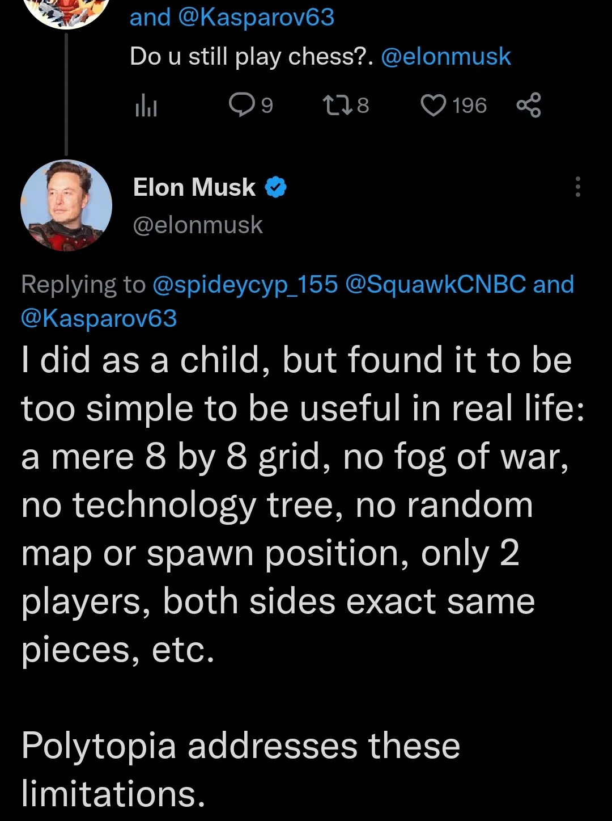The height and width of the screenshot is (821, 612).
Task: Open the partial avatar of the top tweet
Action: pos(66,12)
